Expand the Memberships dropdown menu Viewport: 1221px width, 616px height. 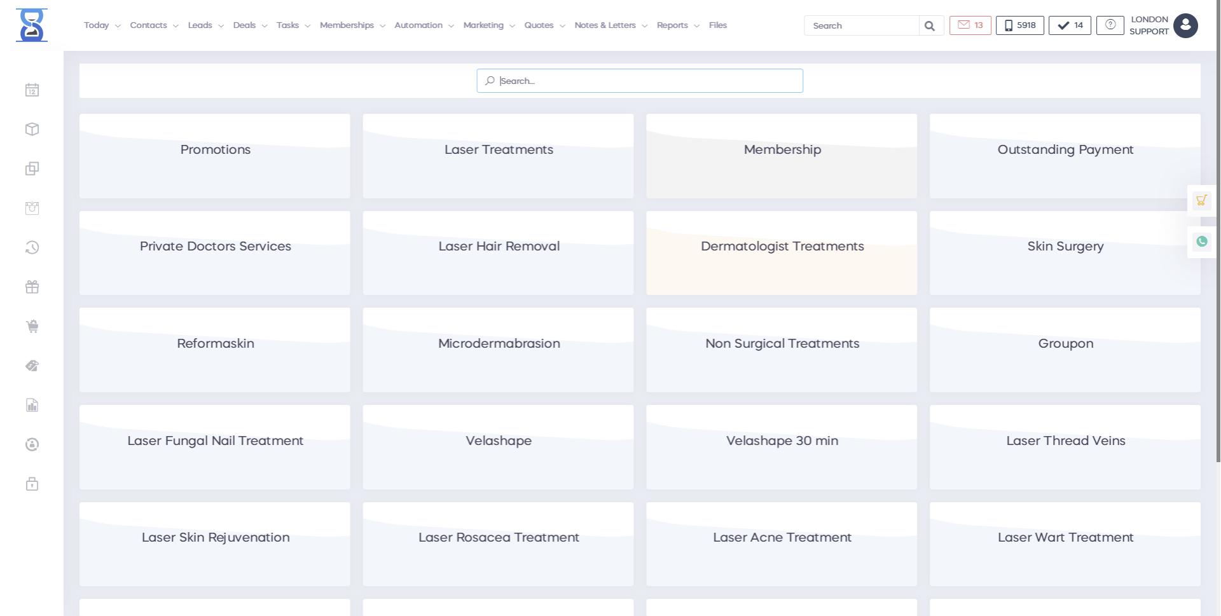click(x=352, y=25)
